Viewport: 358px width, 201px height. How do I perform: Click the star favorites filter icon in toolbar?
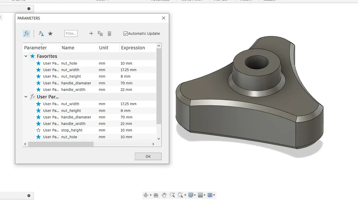coord(50,33)
